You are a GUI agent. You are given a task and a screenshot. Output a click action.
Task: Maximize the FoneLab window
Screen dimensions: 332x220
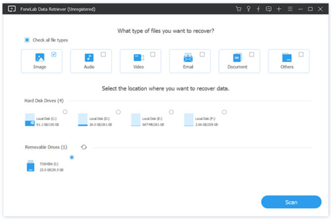click(310, 9)
